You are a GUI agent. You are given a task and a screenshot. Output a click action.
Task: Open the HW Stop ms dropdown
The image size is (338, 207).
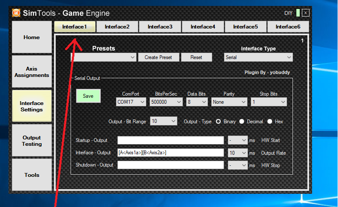coord(238,165)
